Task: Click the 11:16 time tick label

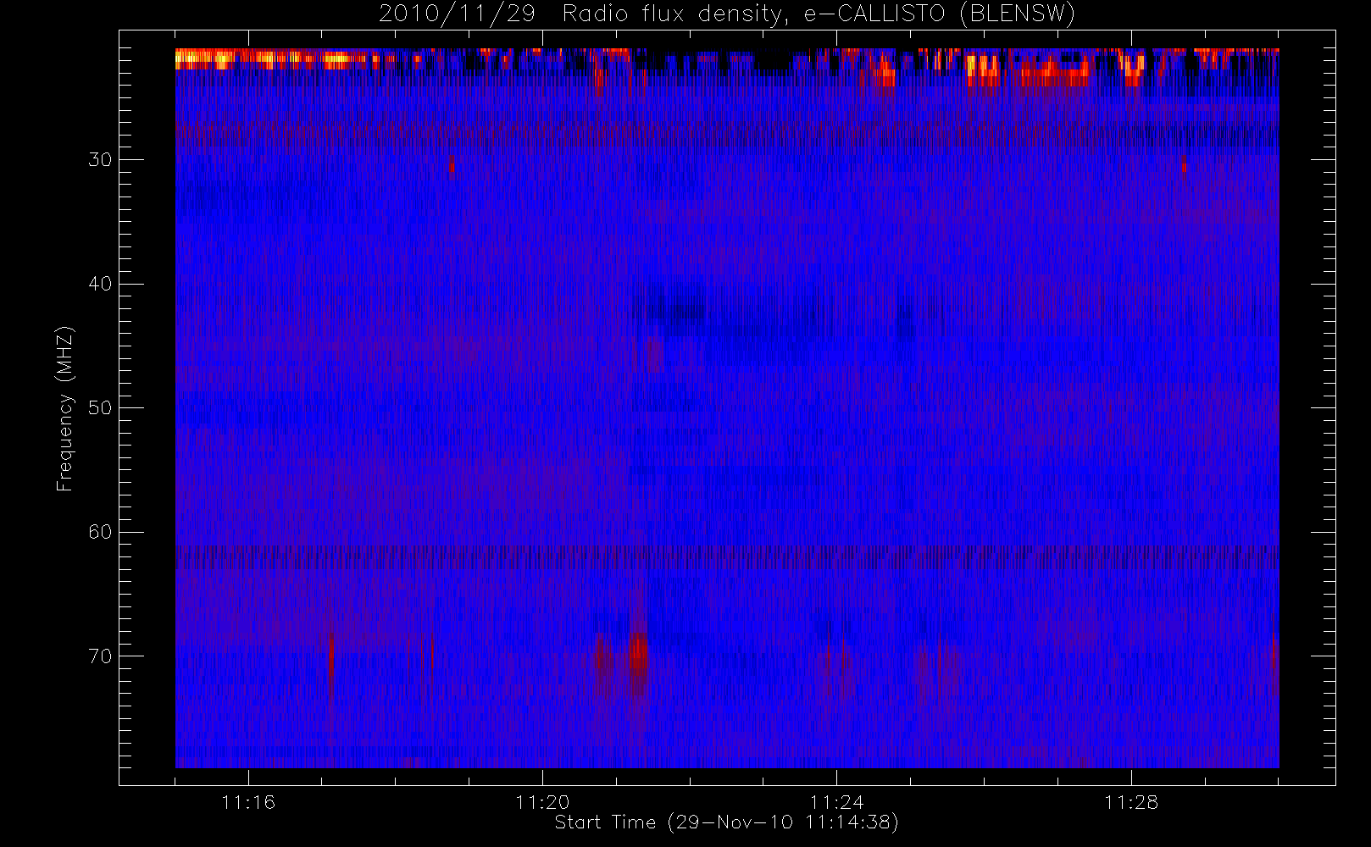Action: coord(248,802)
